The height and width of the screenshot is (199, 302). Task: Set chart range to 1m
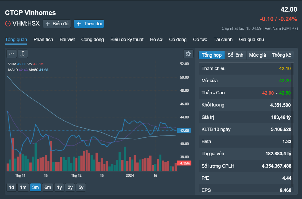(23, 187)
